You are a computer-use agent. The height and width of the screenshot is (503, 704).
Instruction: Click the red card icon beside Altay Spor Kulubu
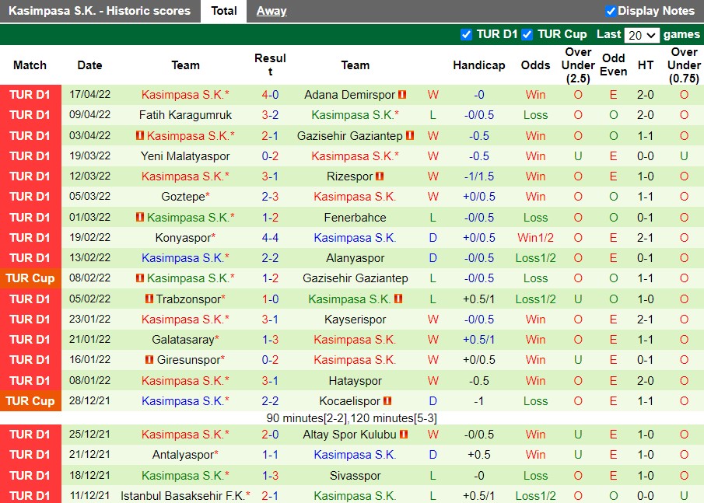coord(404,434)
